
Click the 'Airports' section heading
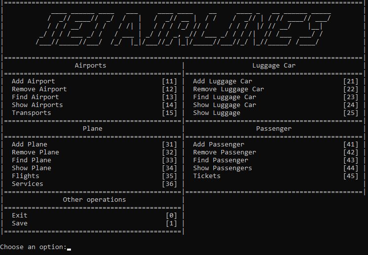click(x=90, y=65)
